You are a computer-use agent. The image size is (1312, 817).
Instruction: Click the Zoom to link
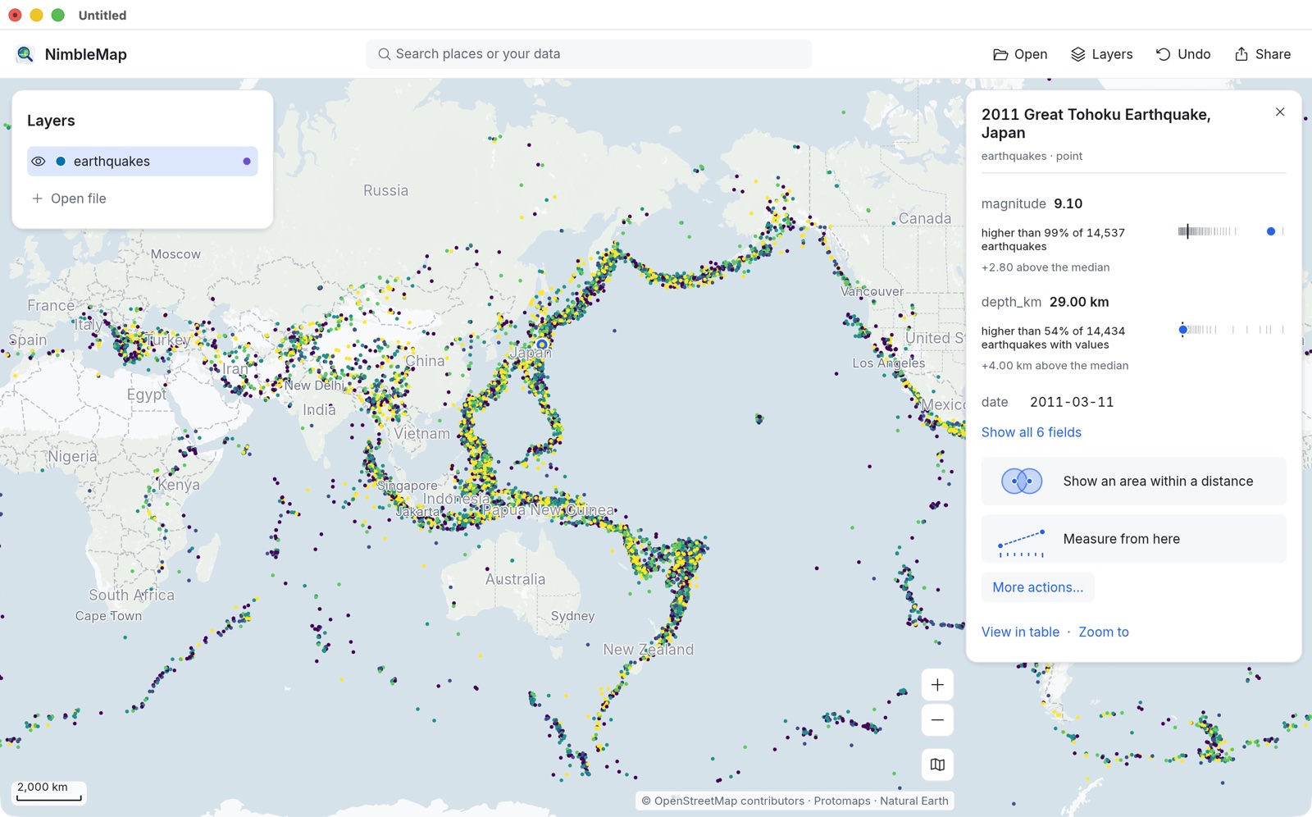coord(1104,632)
